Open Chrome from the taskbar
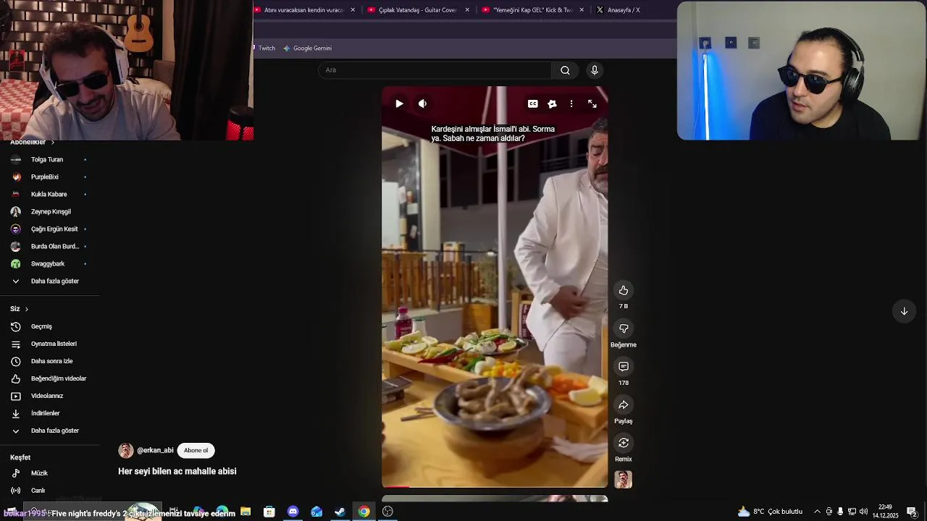 (x=364, y=512)
